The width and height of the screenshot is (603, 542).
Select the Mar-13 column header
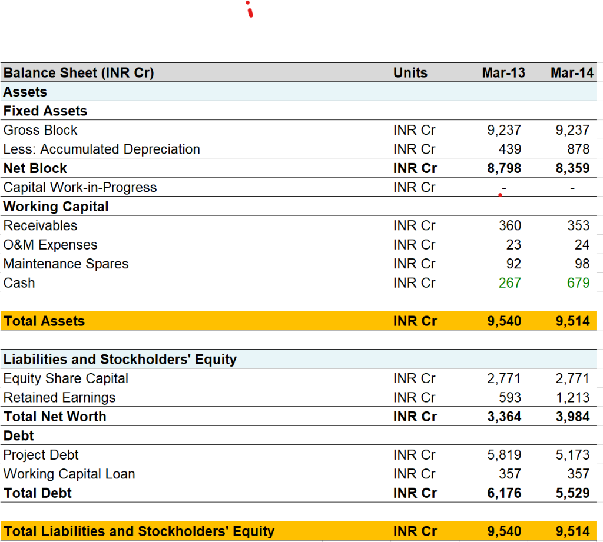(x=503, y=72)
